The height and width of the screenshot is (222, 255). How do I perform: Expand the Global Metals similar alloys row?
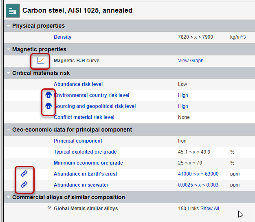point(49,208)
